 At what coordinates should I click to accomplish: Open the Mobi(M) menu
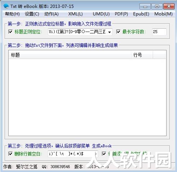click(x=163, y=14)
